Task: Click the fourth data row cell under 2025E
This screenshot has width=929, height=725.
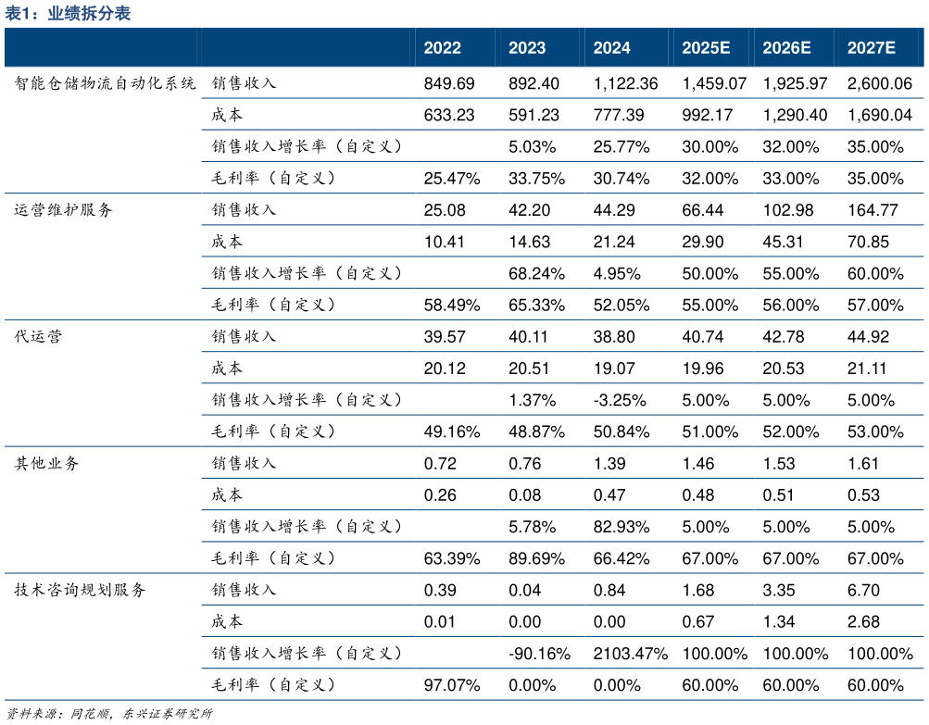Action: [x=706, y=178]
